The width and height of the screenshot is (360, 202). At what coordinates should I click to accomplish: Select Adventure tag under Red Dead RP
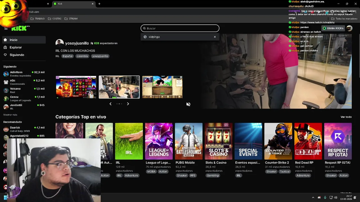coord(303,175)
